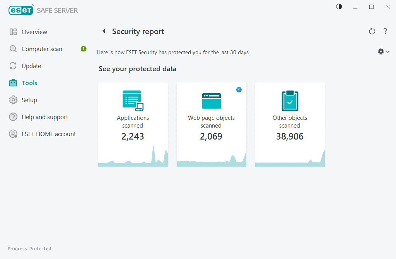Open help using the question mark icon
The image size is (396, 259).
coord(385,31)
